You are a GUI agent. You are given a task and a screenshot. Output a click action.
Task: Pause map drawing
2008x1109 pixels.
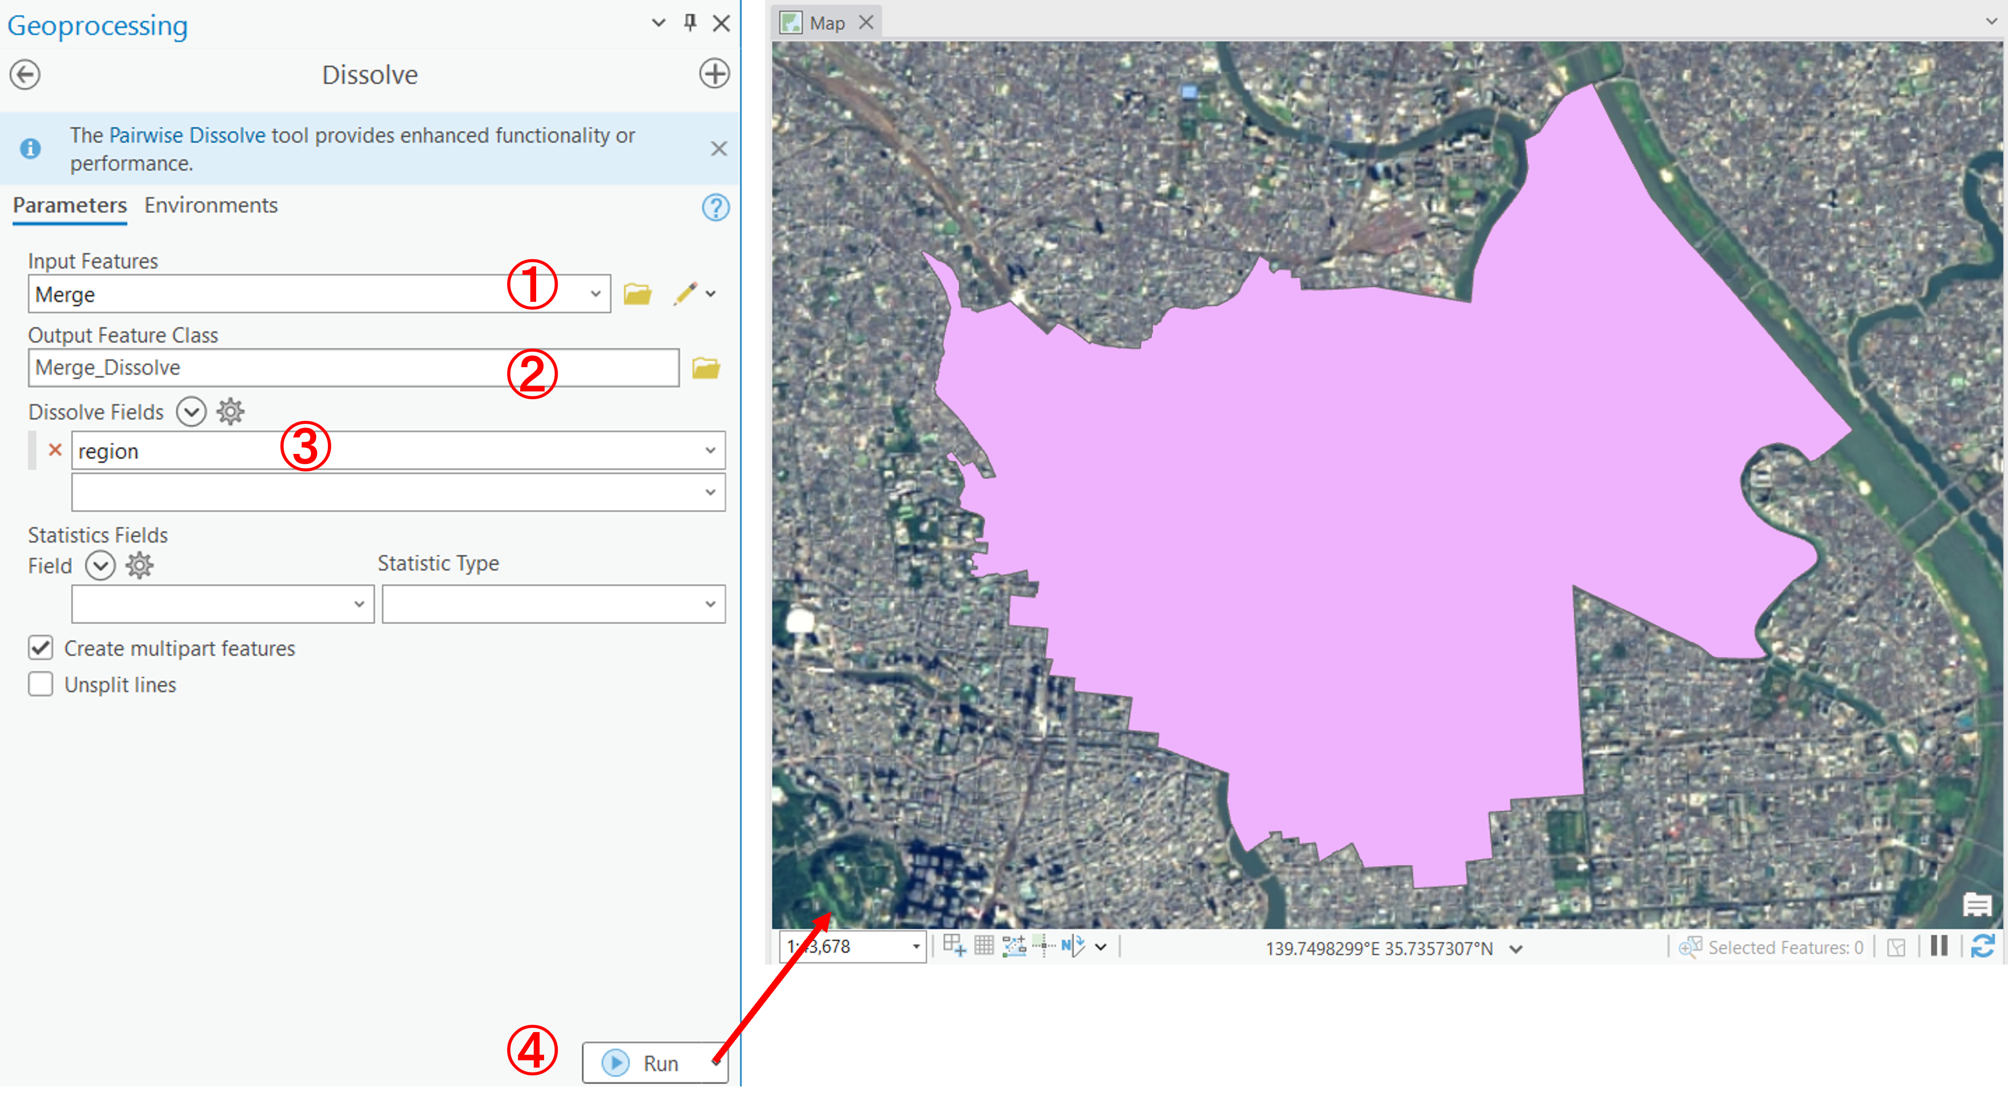pyautogui.click(x=1940, y=946)
